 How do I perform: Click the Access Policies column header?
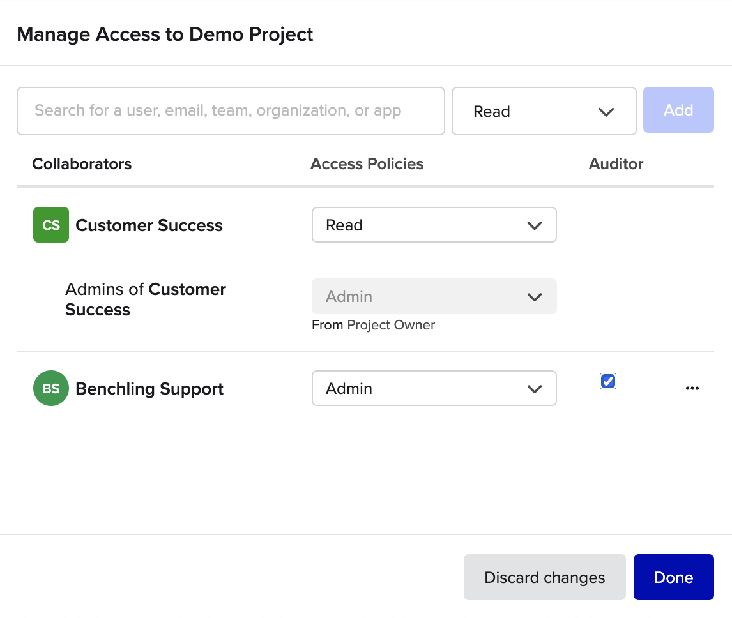coord(367,164)
